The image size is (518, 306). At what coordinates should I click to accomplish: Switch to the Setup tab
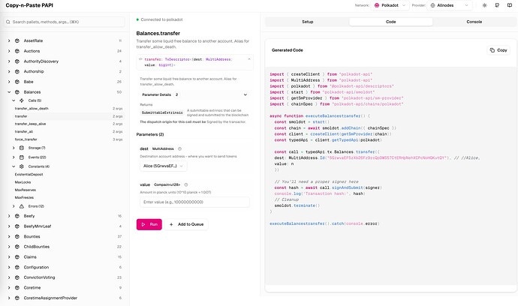coord(307,22)
